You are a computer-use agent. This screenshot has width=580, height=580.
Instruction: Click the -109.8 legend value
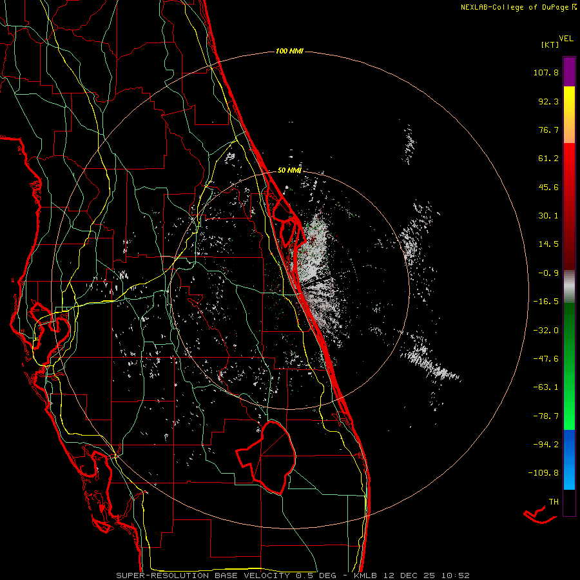[x=543, y=473]
